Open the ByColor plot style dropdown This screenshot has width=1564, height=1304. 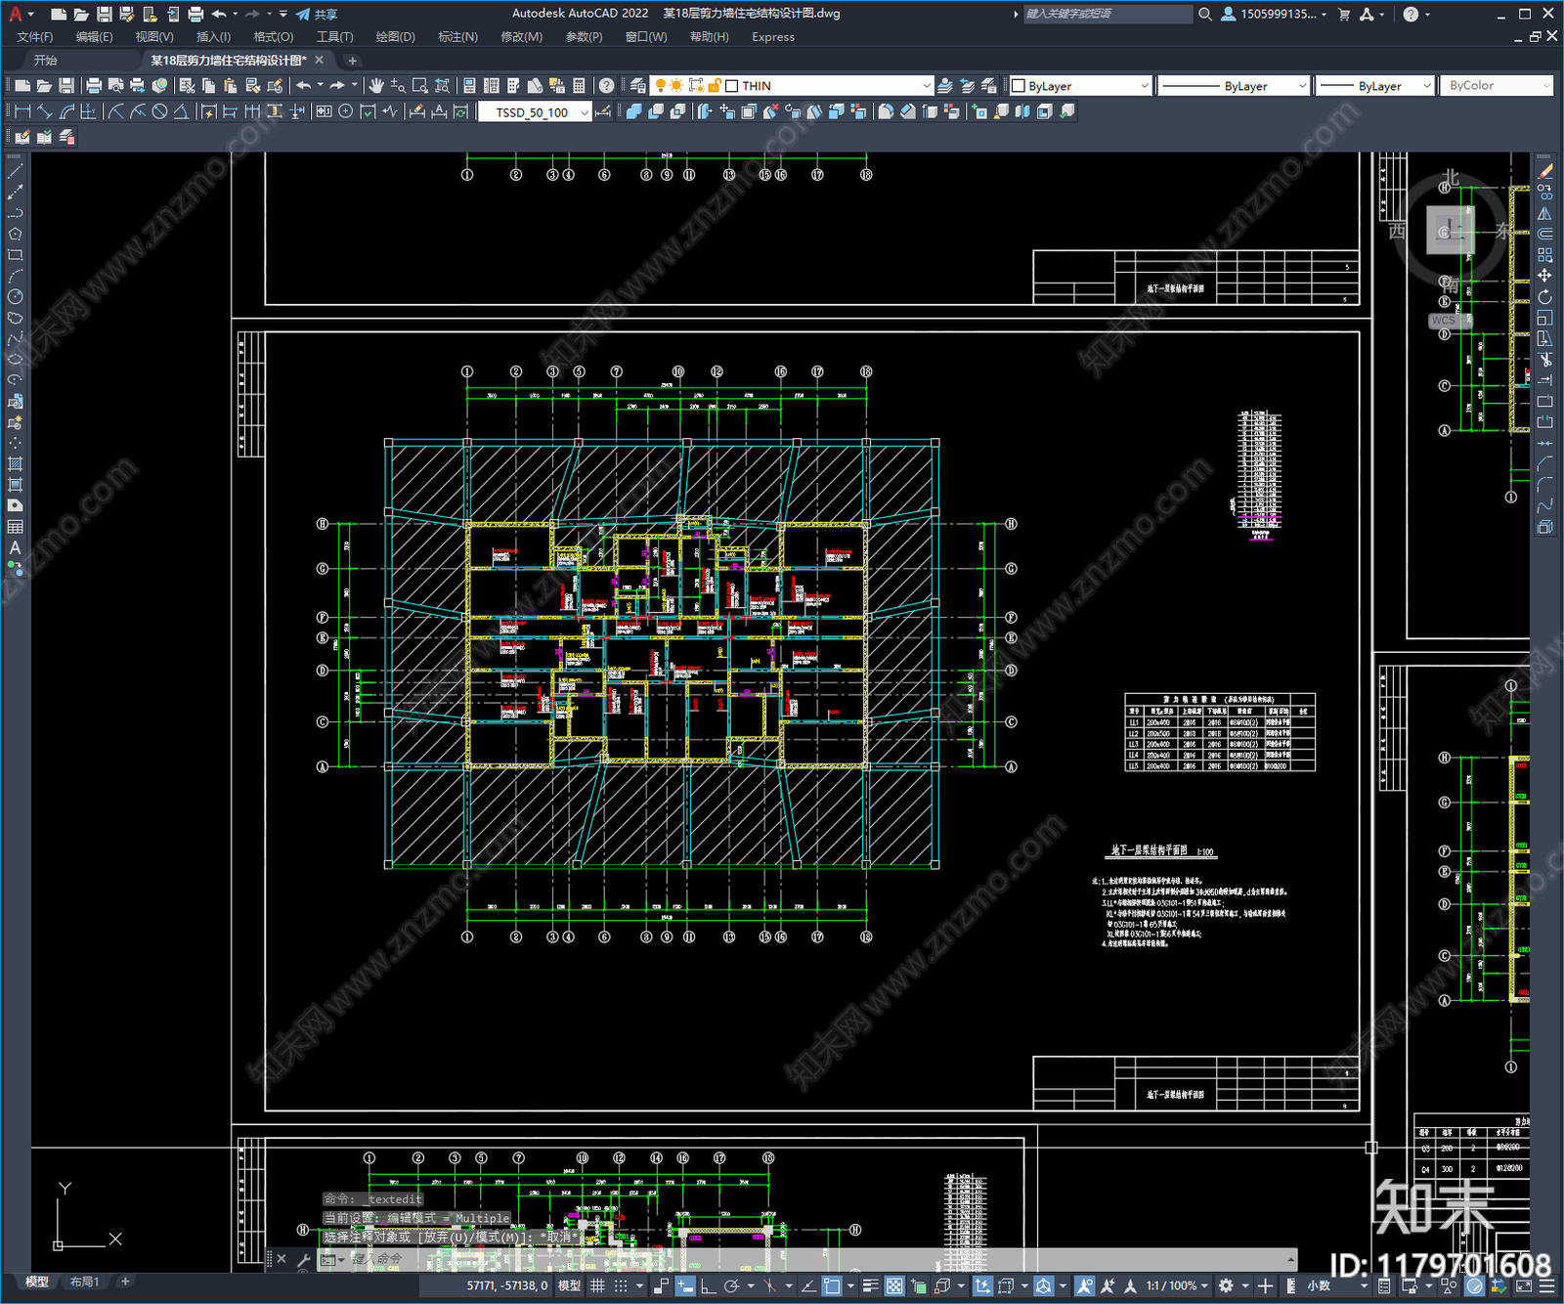pos(1497,86)
